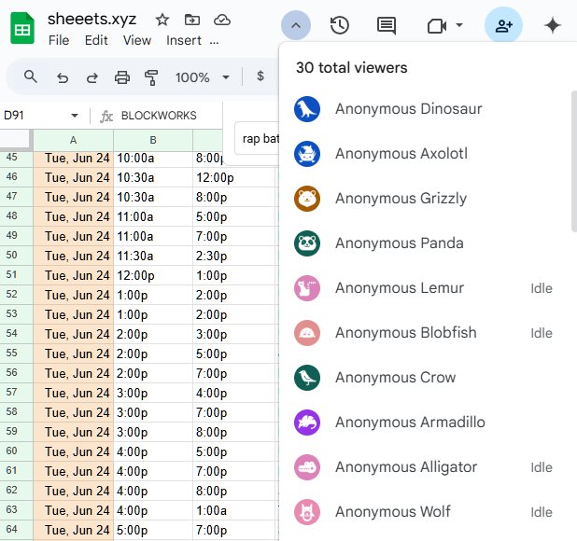
Task: Open the 100% zoom dropdown
Action: click(202, 77)
